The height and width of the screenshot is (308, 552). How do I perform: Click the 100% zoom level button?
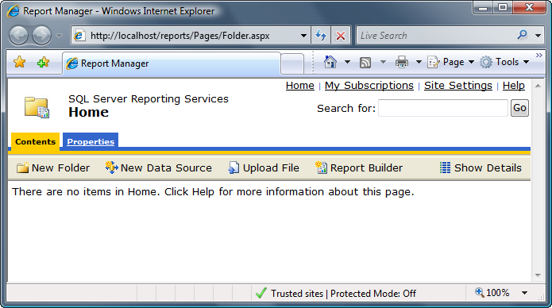pyautogui.click(x=492, y=292)
